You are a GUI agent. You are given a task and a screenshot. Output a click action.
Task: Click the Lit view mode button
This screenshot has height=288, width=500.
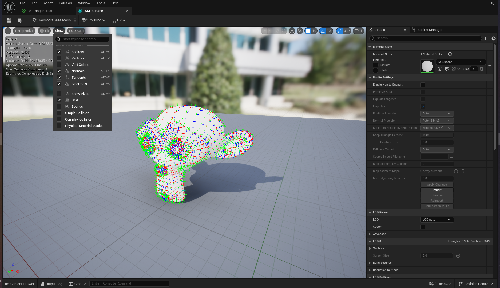point(44,31)
